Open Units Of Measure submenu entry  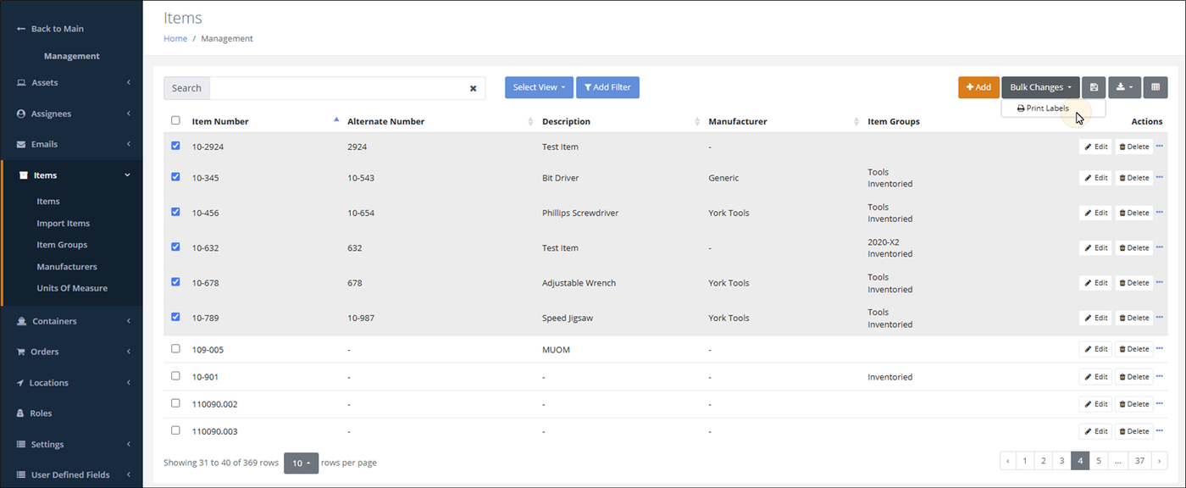coord(72,288)
